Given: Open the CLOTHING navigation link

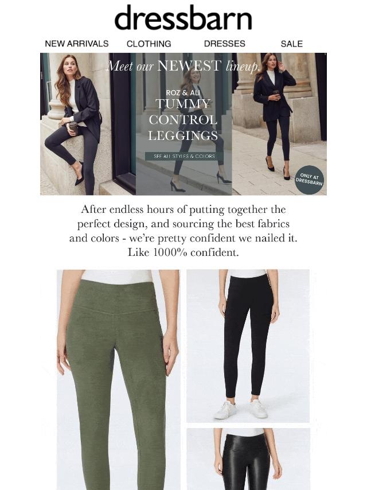Looking at the screenshot, I should coord(149,44).
